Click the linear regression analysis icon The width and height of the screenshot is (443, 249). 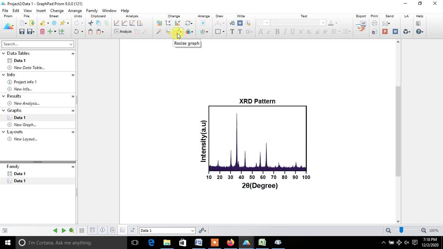point(117,23)
